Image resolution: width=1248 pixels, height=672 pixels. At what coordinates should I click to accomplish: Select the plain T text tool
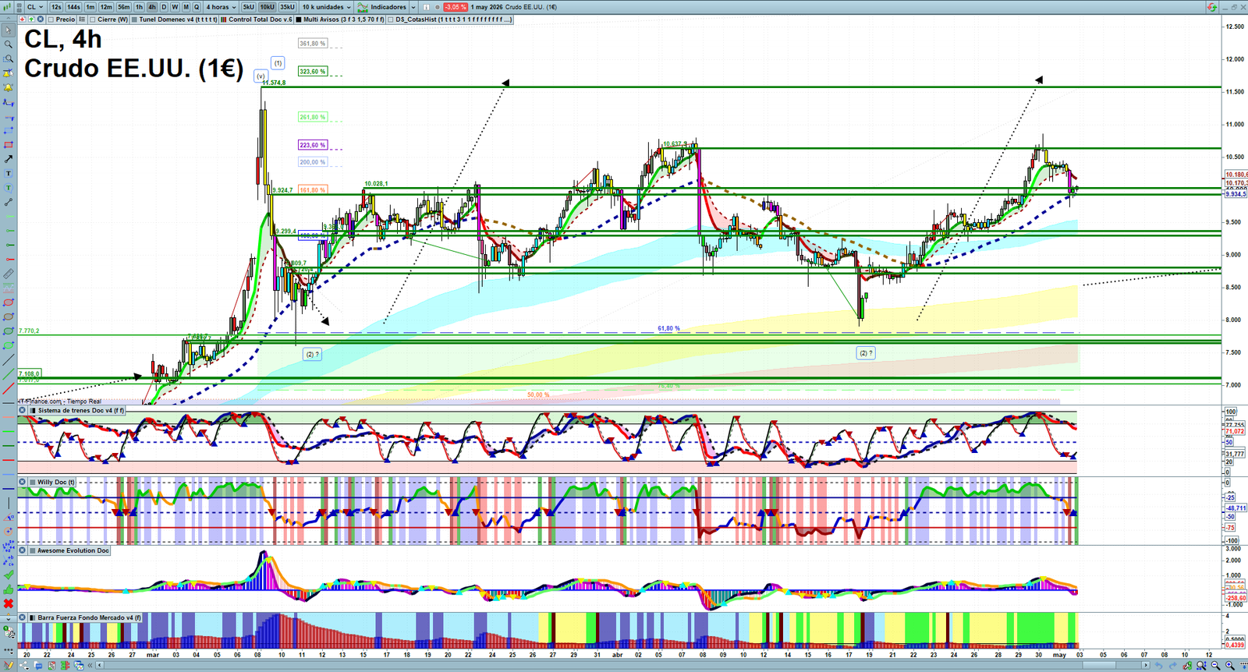pos(9,173)
